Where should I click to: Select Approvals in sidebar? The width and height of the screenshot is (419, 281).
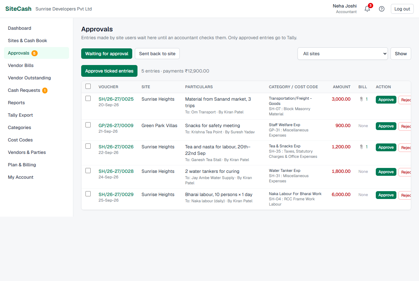click(x=36, y=53)
